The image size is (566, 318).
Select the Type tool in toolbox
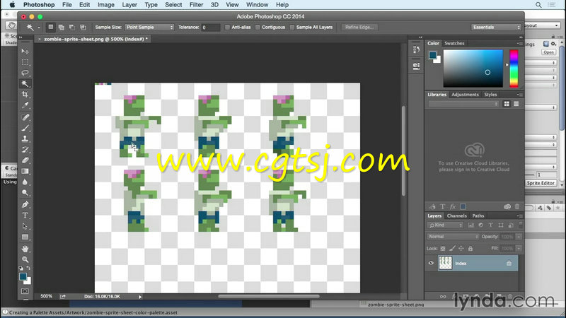[25, 216]
